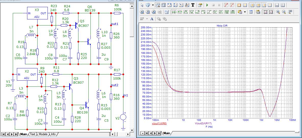Click schematic horizontal scrollbar right arrow

pyautogui.click(x=127, y=134)
